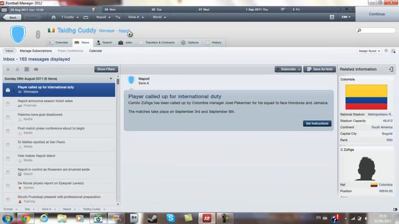Click the envelope icon in inbox toolbar
Image resolution: width=399 pixels, height=224 pixels.
pos(36,69)
